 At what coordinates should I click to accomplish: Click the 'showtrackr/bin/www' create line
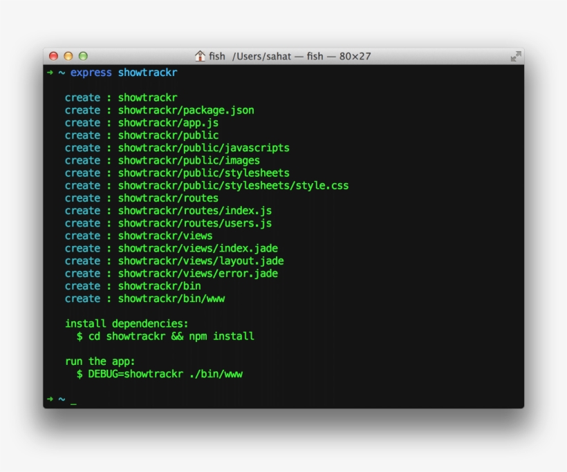(x=171, y=299)
